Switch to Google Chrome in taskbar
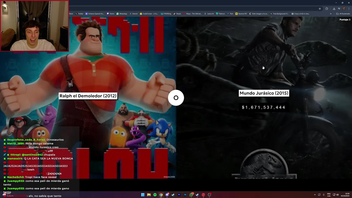Screen dimensions: 352x198 click(161, 195)
